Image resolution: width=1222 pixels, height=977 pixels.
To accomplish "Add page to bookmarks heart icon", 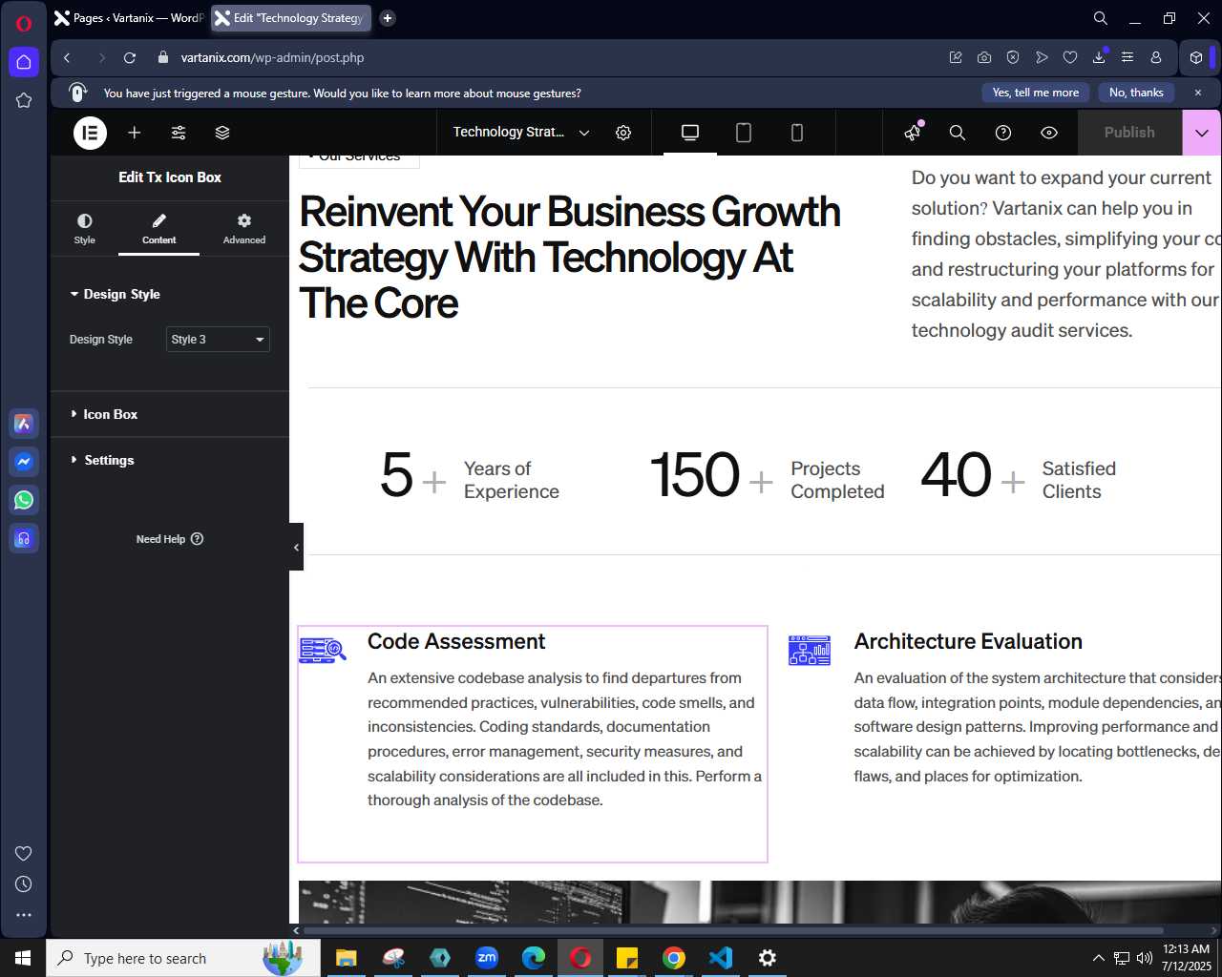I will 1070,57.
